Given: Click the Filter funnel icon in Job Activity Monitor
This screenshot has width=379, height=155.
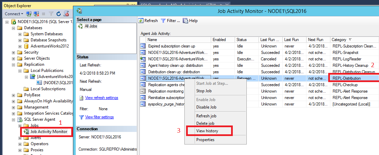Looking at the screenshot, I should [163, 21].
